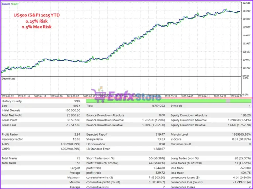The height and width of the screenshot is (189, 253).
Task: Select consecutive loss value -1 249.00 (4)
Action: [242, 182]
